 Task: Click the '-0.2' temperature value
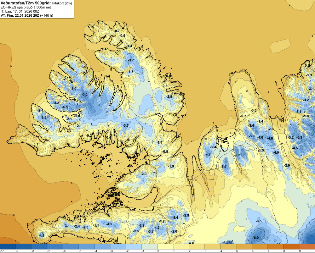[x=89, y=135]
